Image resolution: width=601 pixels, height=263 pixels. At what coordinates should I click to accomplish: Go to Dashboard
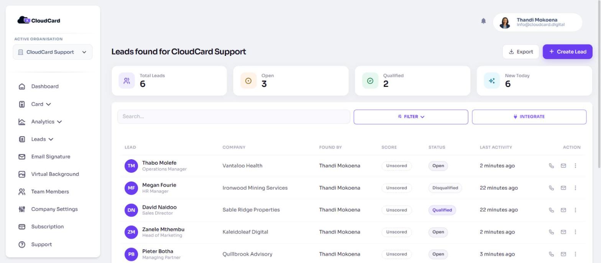45,87
